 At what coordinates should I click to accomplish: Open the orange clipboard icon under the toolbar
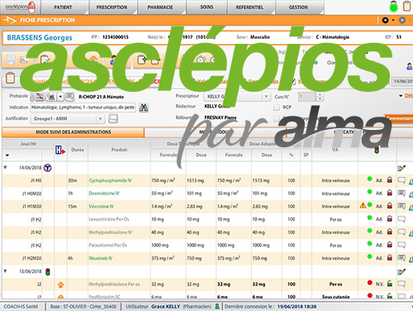point(10,78)
